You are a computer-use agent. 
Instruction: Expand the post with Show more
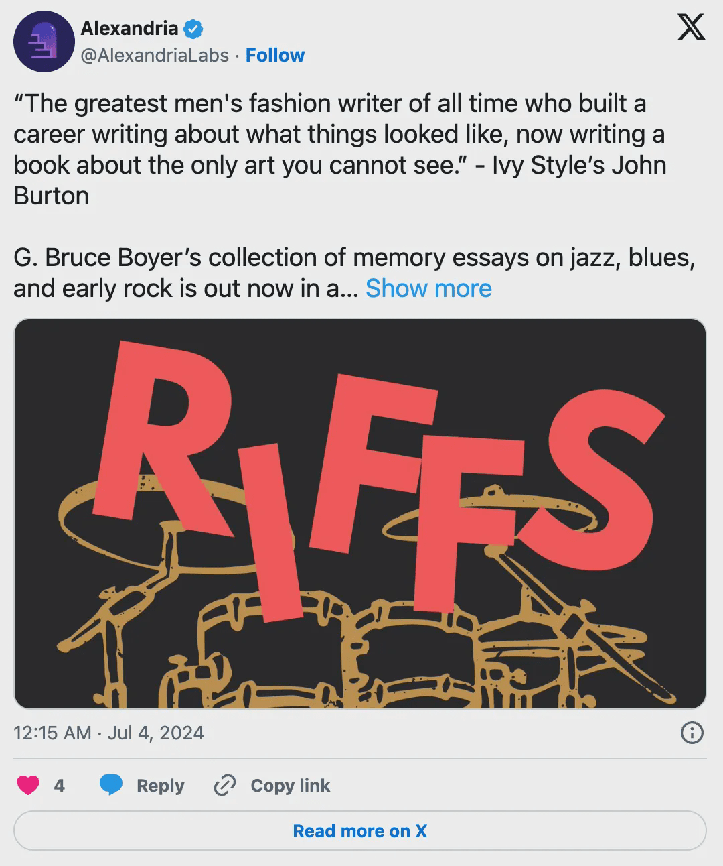coord(428,288)
